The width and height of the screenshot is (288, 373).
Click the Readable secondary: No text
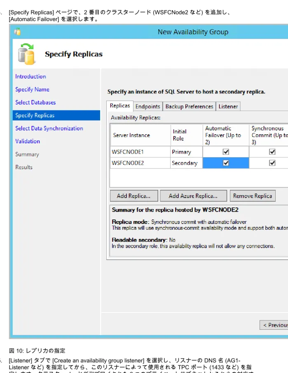pyautogui.click(x=143, y=240)
